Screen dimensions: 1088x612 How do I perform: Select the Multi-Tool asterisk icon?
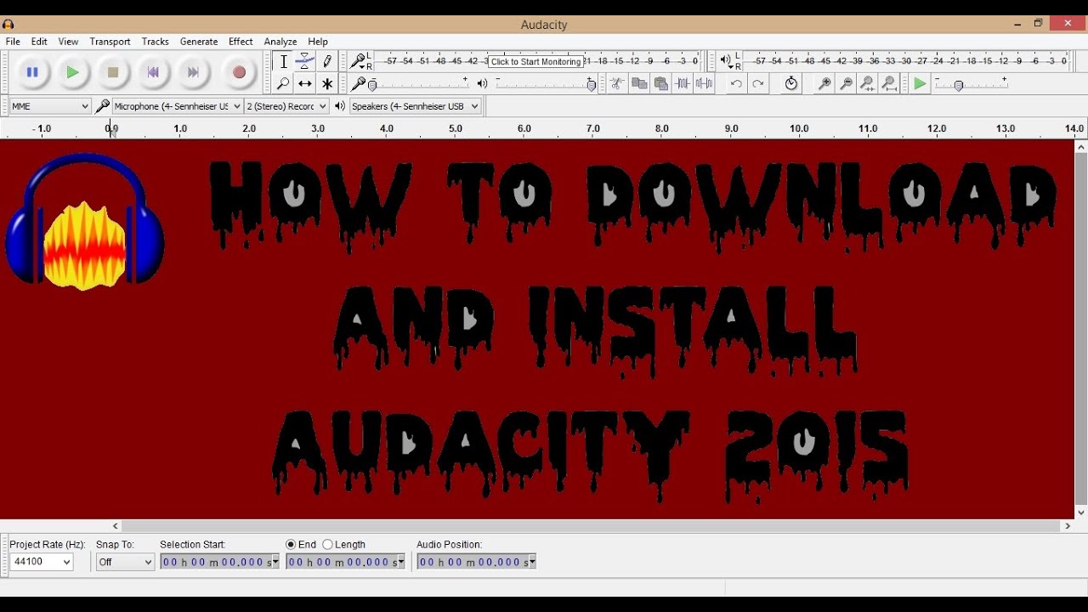(327, 83)
